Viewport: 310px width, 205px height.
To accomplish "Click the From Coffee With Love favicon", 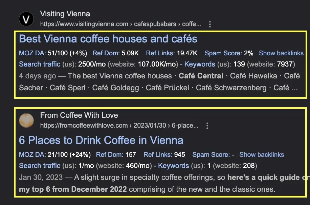I will click(26, 120).
